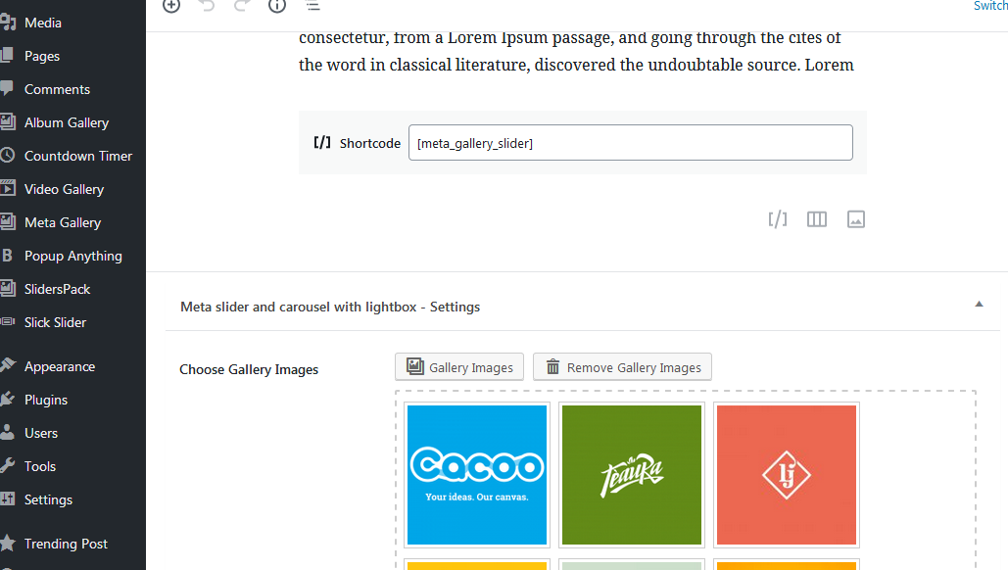Click the Lorem Ipsum paragraph text
Screen dimensions: 1008x570
(576, 51)
